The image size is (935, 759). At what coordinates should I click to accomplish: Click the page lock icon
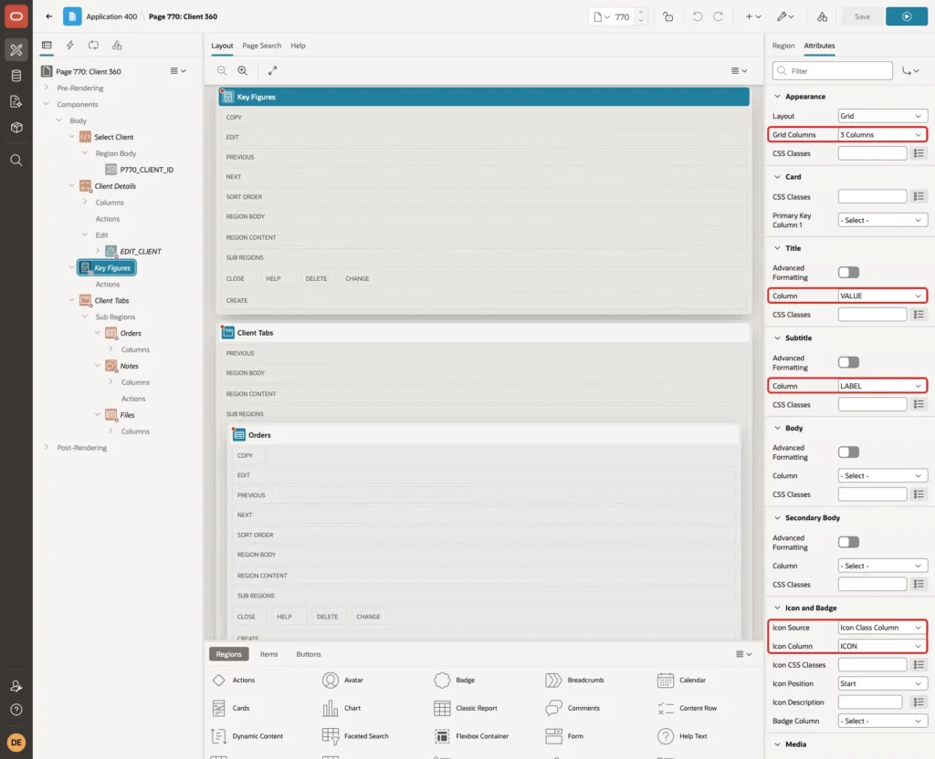pos(667,16)
